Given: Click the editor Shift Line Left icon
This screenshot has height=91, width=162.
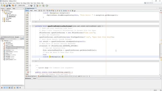Looking at the screenshot, I should pos(64,11).
